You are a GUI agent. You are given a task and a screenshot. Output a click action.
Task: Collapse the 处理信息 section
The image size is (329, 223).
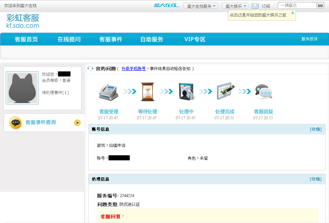[316, 179]
